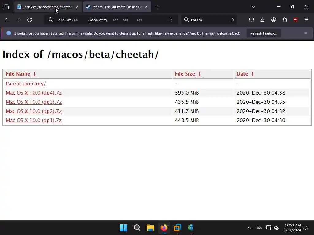Open the last taskbar app with figure icon
This screenshot has height=235, width=314.
click(x=191, y=228)
